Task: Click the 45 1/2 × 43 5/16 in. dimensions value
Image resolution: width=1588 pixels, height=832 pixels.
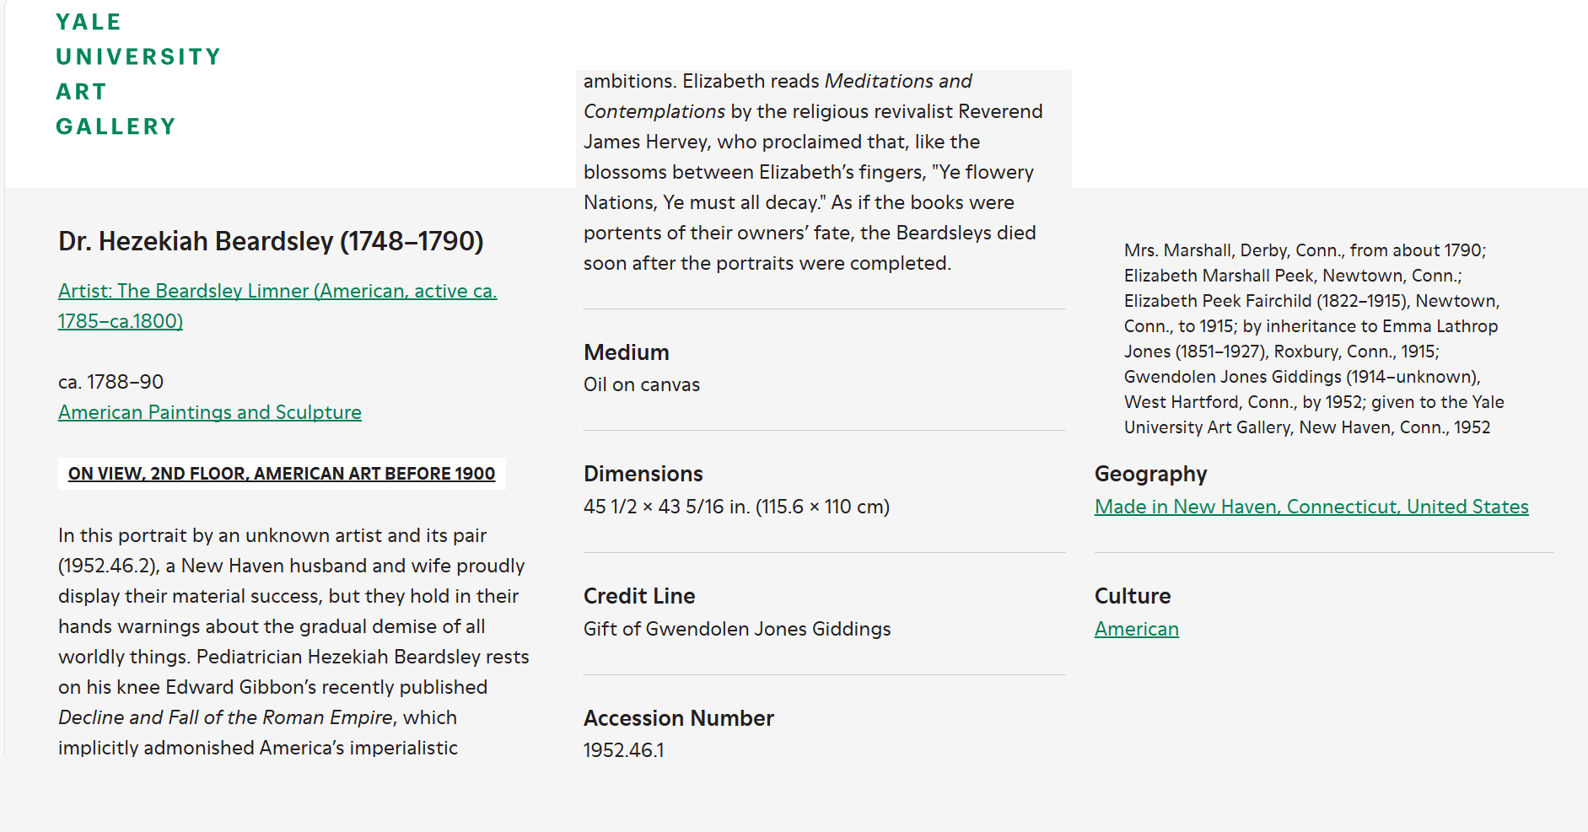Action: click(x=735, y=507)
